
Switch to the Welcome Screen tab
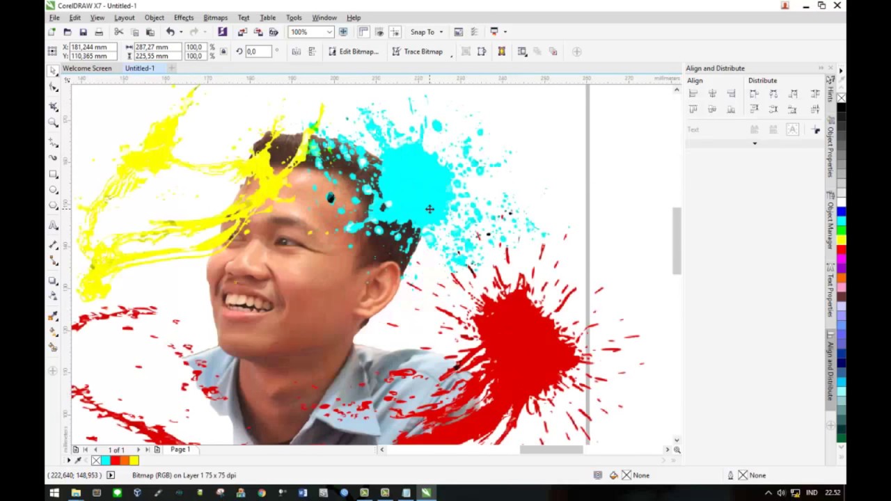87,68
